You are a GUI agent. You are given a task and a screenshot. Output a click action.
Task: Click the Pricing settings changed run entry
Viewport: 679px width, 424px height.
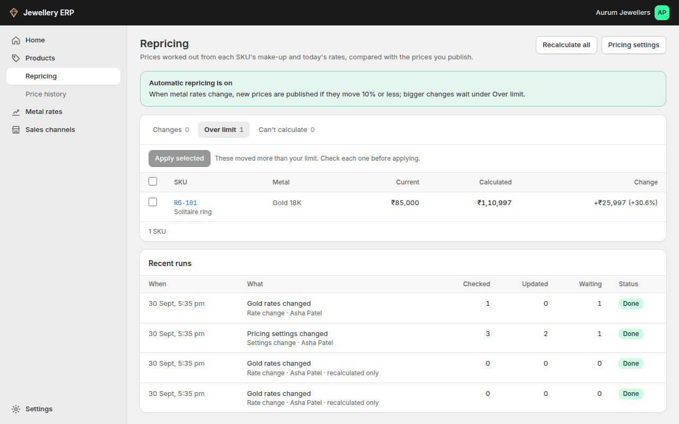point(288,334)
